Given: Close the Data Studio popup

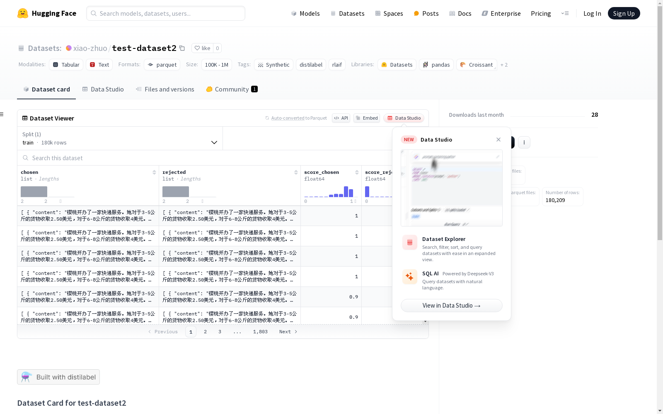Looking at the screenshot, I should pyautogui.click(x=498, y=140).
